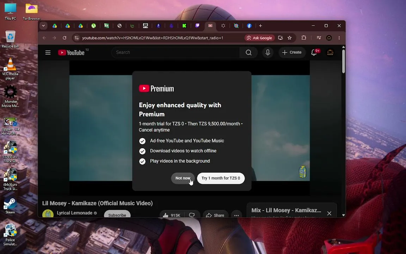Go forward in Chrome

click(54, 38)
